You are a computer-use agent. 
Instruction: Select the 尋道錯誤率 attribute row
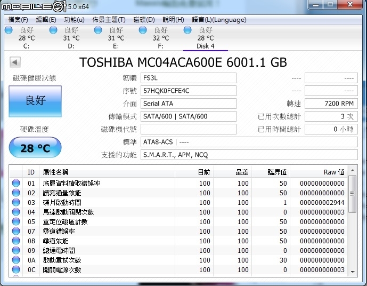click(x=178, y=231)
